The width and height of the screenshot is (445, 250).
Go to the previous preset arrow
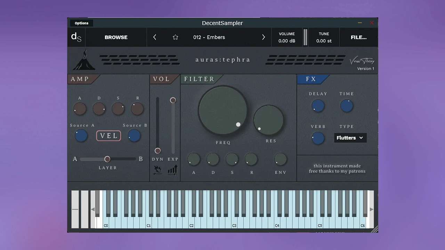[x=155, y=37]
